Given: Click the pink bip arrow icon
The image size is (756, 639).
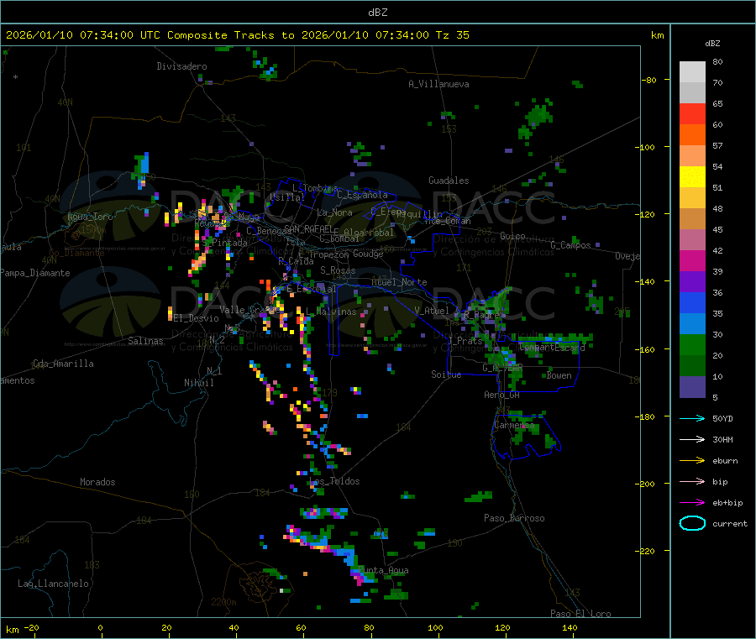Looking at the screenshot, I should coord(692,481).
